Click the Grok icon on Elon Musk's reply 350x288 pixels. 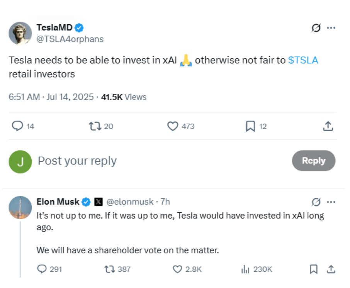[x=316, y=202]
